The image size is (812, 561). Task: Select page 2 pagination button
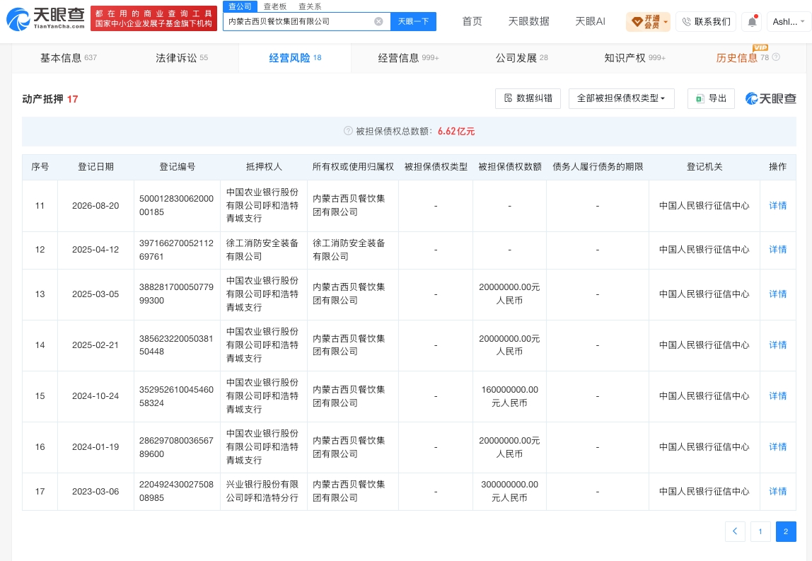click(x=786, y=531)
